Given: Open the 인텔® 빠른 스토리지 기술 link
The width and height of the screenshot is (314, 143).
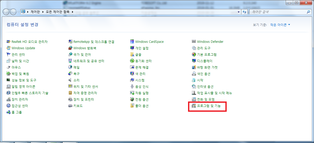Looking at the screenshot, I should 30,93.
